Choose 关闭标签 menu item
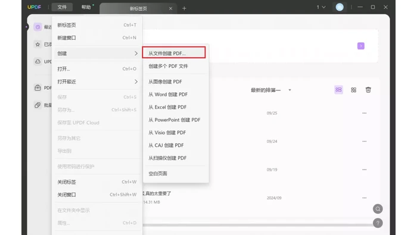417x235 pixels. coord(97,182)
